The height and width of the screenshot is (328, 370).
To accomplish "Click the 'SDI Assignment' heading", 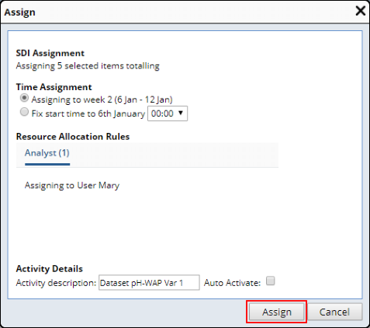I will point(50,53).
